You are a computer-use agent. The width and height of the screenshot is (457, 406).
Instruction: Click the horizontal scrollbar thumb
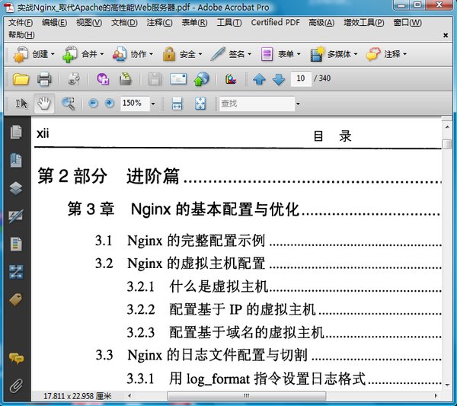[x=246, y=396]
